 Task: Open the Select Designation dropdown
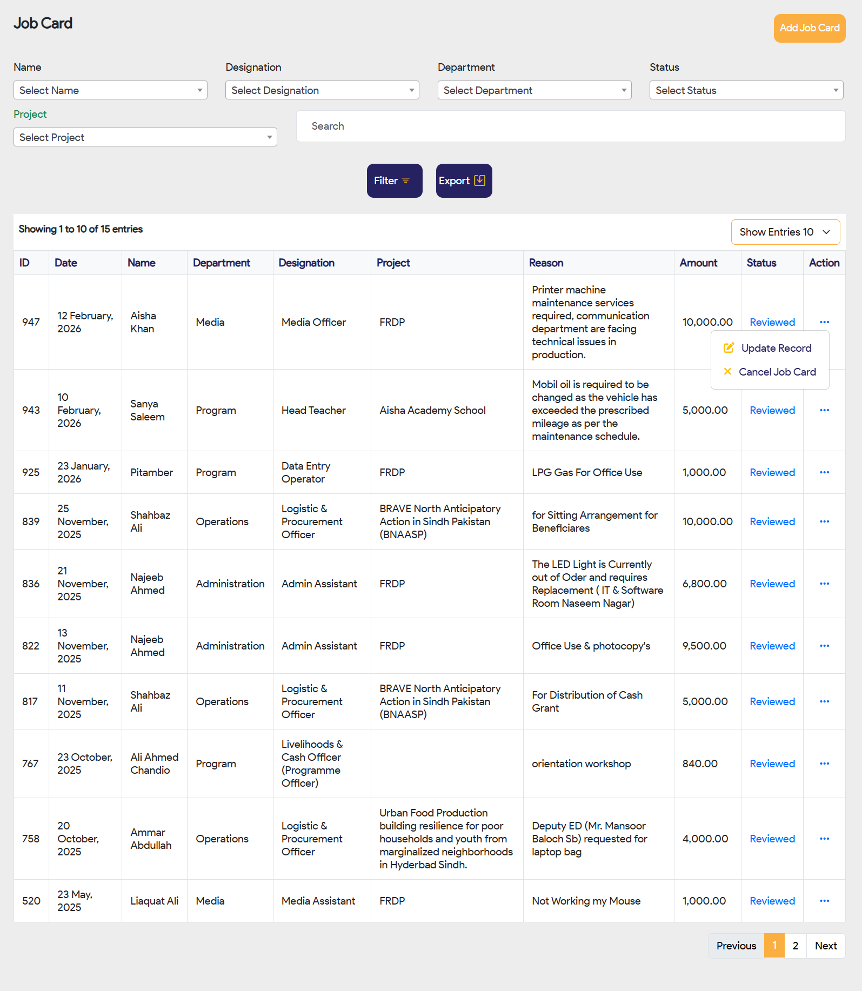click(x=322, y=90)
